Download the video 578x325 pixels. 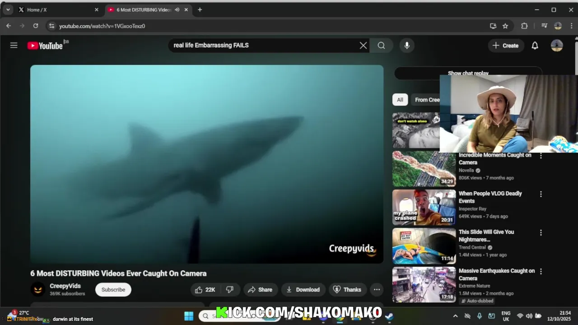pos(303,290)
